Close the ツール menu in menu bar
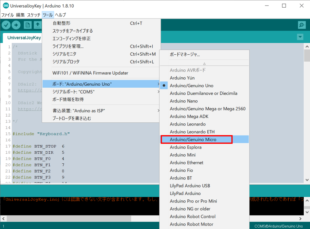Viewport: 310px width, 229px height. pos(48,15)
